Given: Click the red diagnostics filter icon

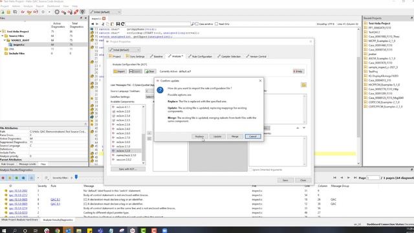Looking at the screenshot, I should click(x=3, y=178).
